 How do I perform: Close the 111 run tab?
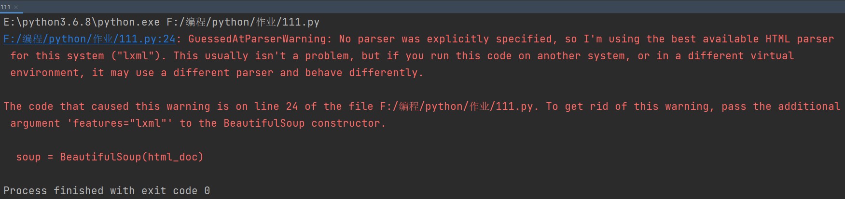click(16, 7)
